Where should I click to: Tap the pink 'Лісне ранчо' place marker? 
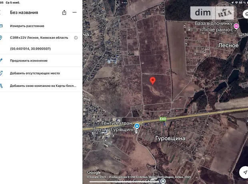(x=236, y=26)
